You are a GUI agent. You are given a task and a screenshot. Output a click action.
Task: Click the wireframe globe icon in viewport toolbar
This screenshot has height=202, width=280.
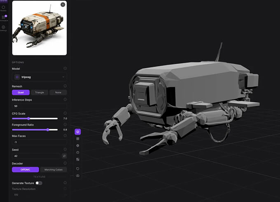pos(78,145)
